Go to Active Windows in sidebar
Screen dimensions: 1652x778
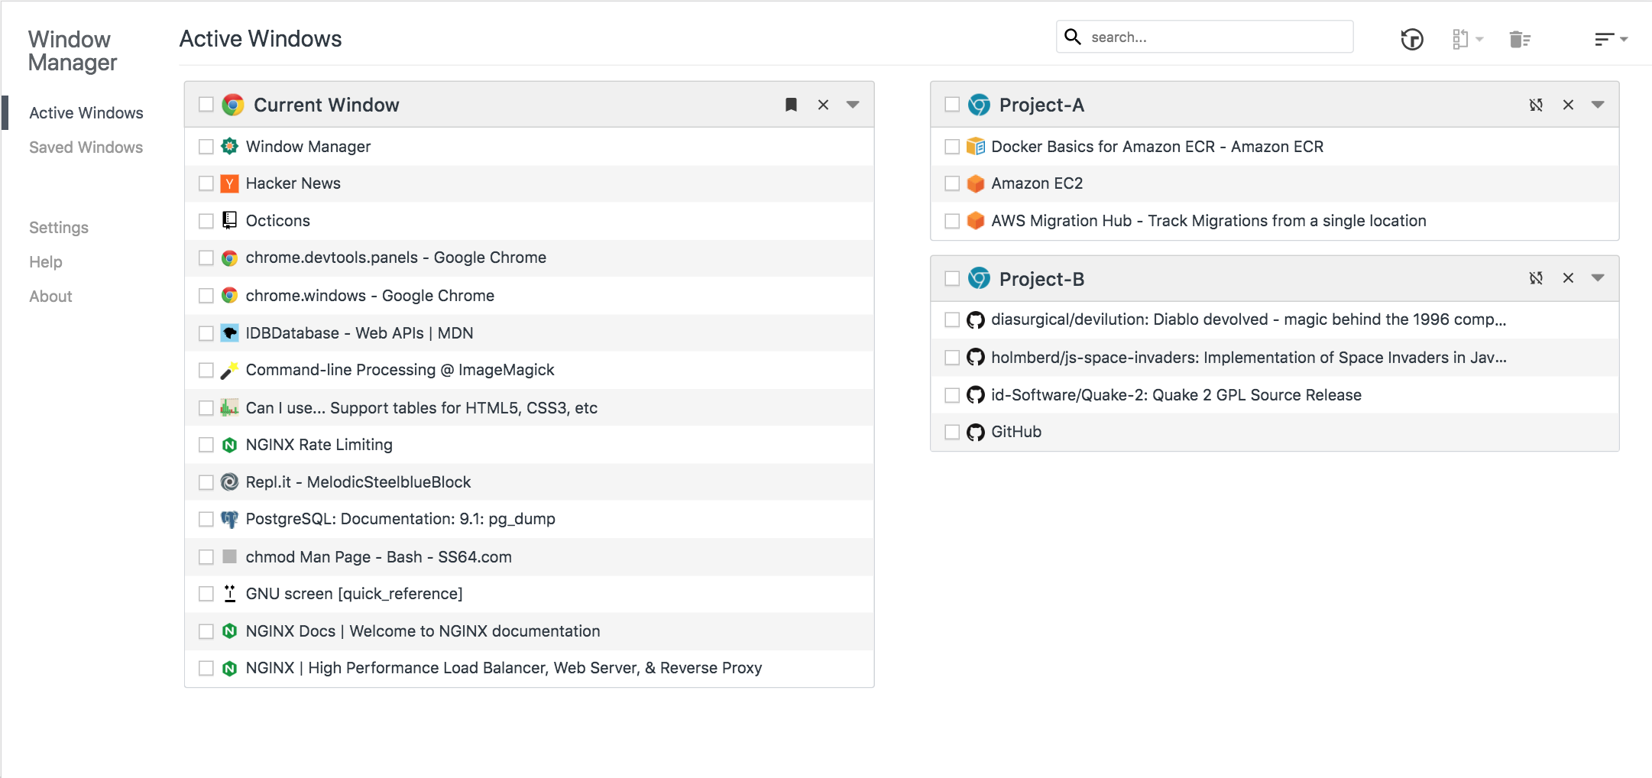click(x=86, y=113)
